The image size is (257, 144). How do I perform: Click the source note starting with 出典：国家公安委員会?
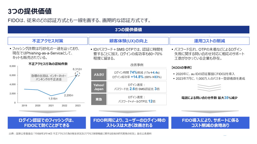click(80, 134)
